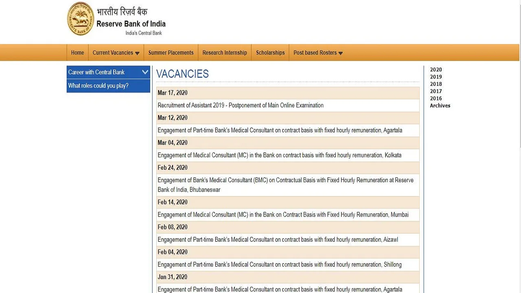Click the India's Central Bank tagline
The width and height of the screenshot is (521, 293).
[x=143, y=33]
